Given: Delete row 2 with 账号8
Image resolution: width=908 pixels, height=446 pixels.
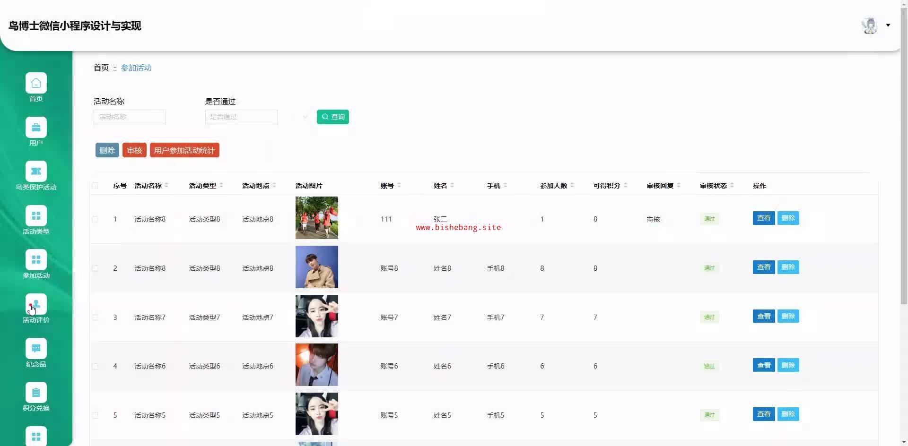Looking at the screenshot, I should (788, 267).
